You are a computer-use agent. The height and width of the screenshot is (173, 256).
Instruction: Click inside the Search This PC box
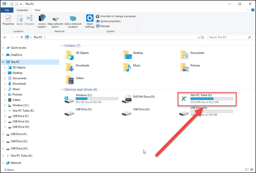pos(228,37)
